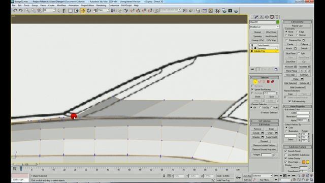Click the Mirror tool icon
The width and height of the screenshot is (325, 183).
click(185, 11)
